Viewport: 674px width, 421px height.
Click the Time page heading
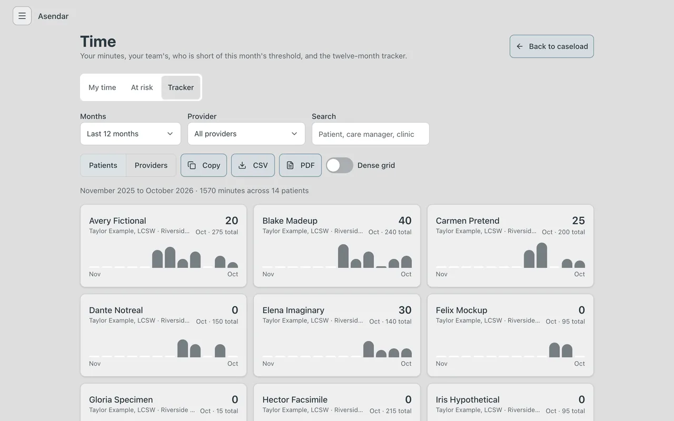(98, 42)
